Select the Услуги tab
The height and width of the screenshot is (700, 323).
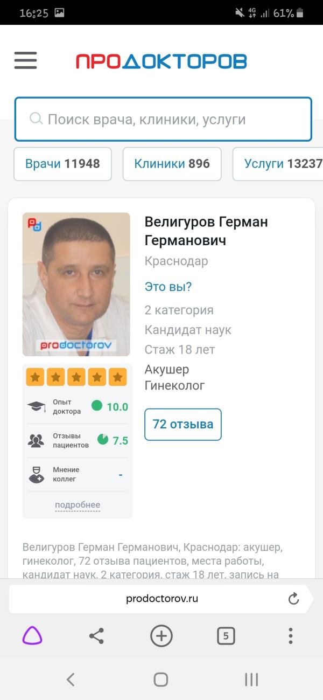click(278, 164)
